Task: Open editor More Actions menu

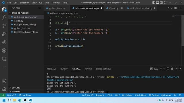Action: [180, 8]
